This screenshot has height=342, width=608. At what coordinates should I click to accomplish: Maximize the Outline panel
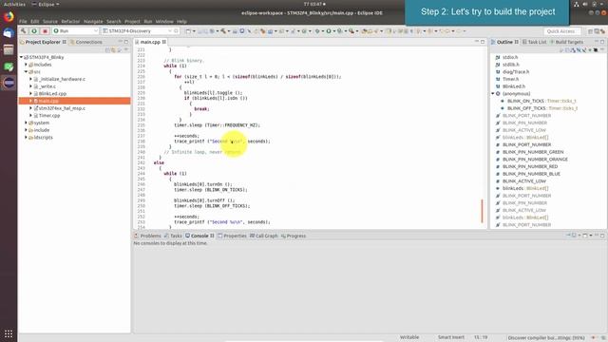(602, 42)
